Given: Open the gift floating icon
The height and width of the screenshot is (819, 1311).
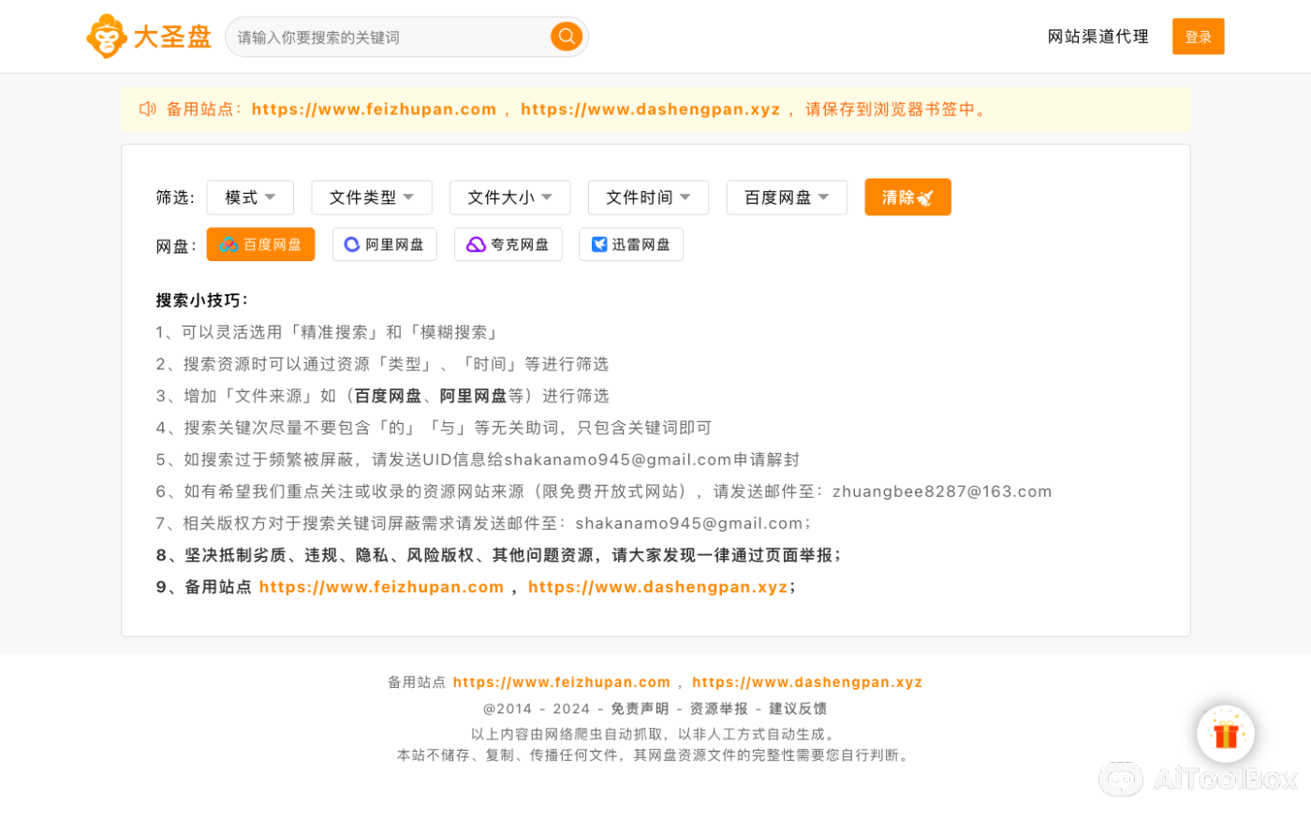Looking at the screenshot, I should tap(1226, 734).
